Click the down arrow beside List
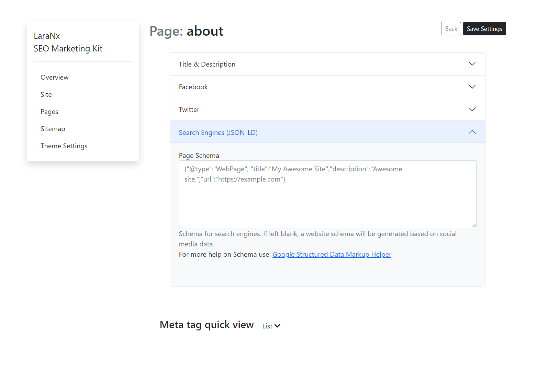 coord(277,326)
